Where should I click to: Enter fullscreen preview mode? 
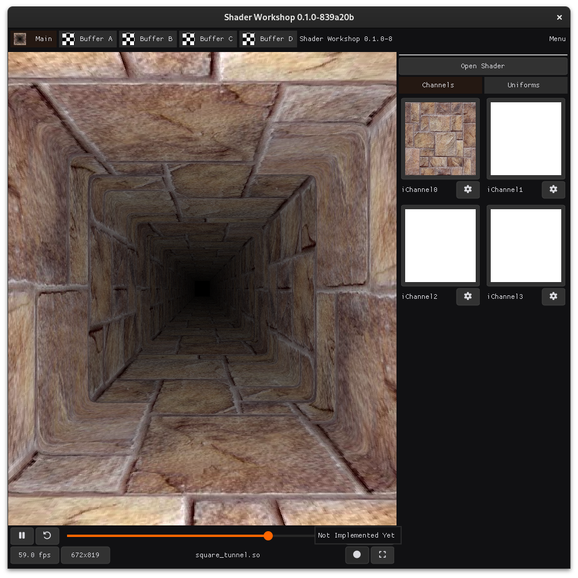tap(382, 555)
